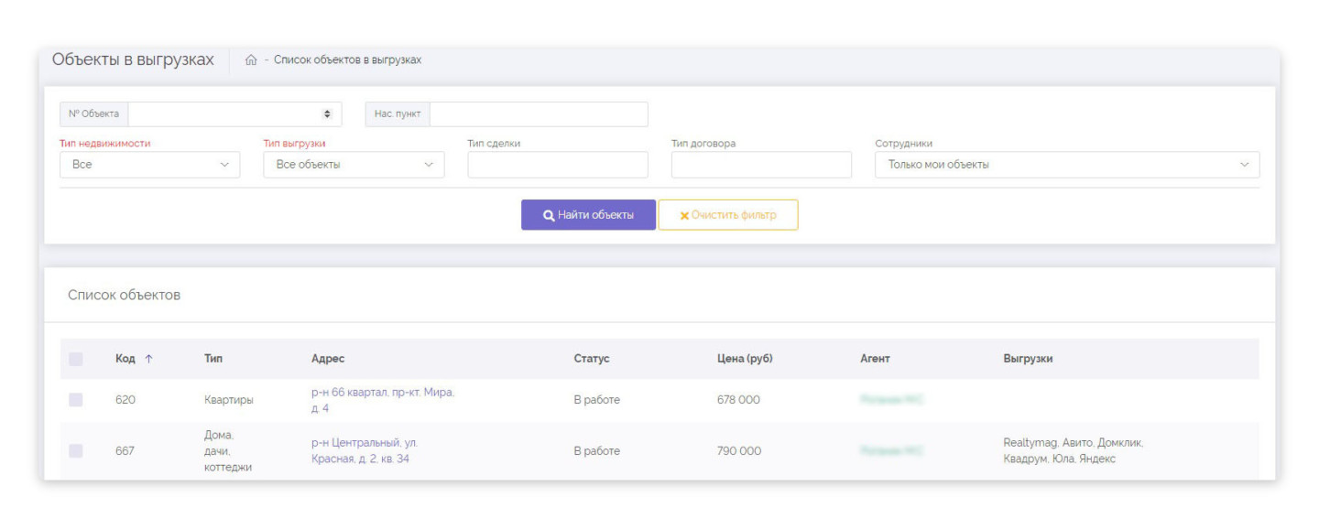Check the box for object 667
The image size is (1319, 529).
coord(76,450)
